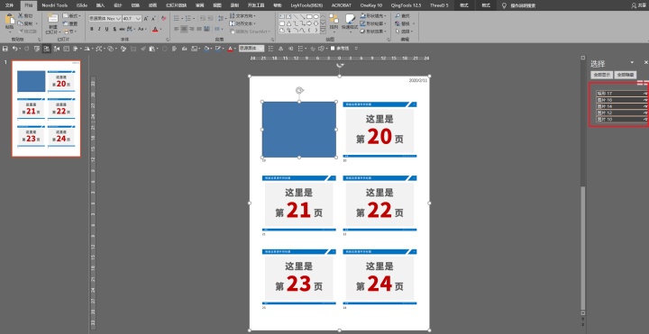Select slide 1 thumbnail in slide panel
The image size is (649, 334).
46,109
